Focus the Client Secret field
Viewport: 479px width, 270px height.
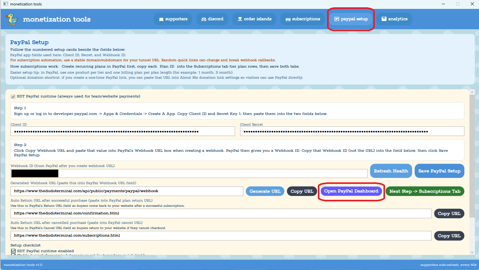click(352, 131)
